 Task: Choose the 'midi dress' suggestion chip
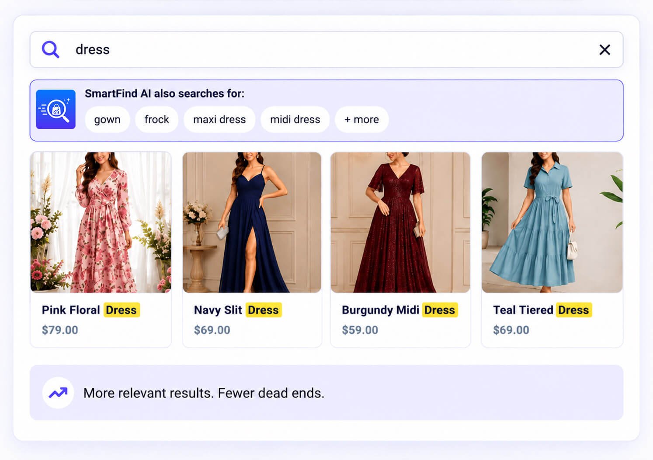[x=295, y=119]
